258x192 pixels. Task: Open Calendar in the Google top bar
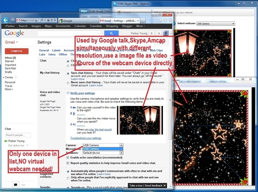(80, 26)
